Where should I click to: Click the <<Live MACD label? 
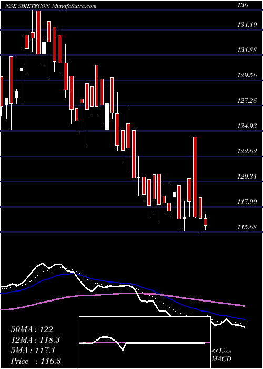click(x=221, y=355)
